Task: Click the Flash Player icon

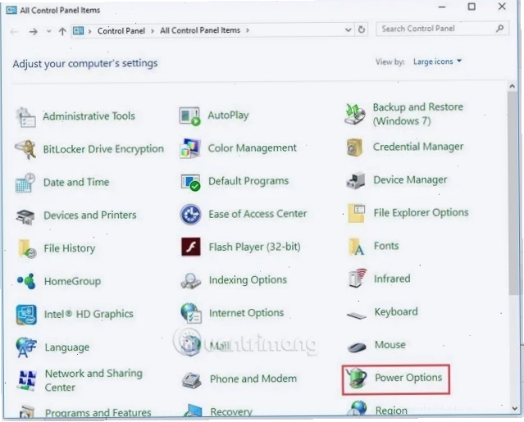Action: coord(191,247)
